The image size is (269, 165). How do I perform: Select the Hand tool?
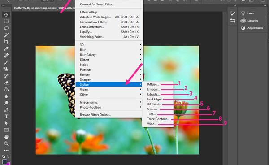(6, 137)
